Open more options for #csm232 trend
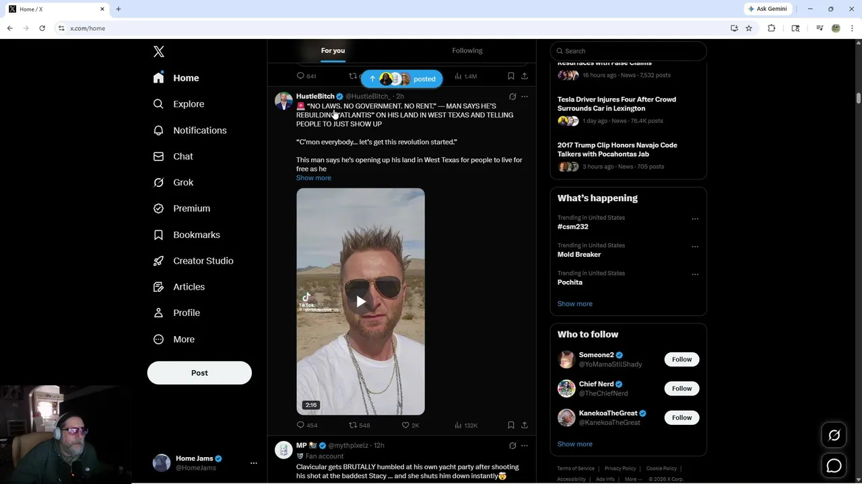Screen dimensions: 862x484 pos(695,219)
